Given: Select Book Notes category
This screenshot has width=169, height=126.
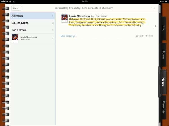Looking at the screenshot, I should click(x=32, y=30).
